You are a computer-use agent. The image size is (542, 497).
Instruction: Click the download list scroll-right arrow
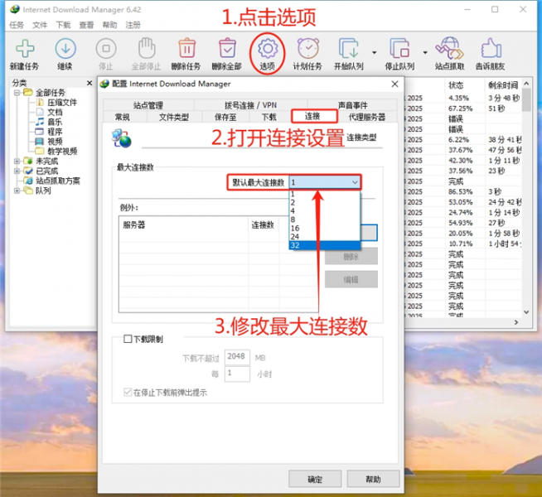[x=516, y=322]
